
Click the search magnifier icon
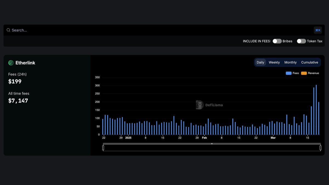8,30
